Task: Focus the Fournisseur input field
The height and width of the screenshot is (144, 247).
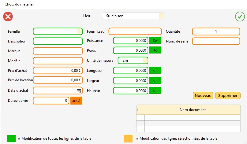Action: point(135,31)
